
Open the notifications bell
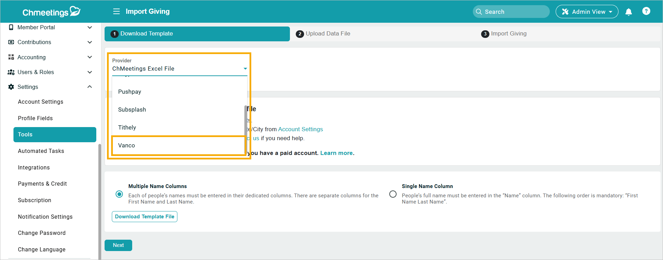[629, 12]
